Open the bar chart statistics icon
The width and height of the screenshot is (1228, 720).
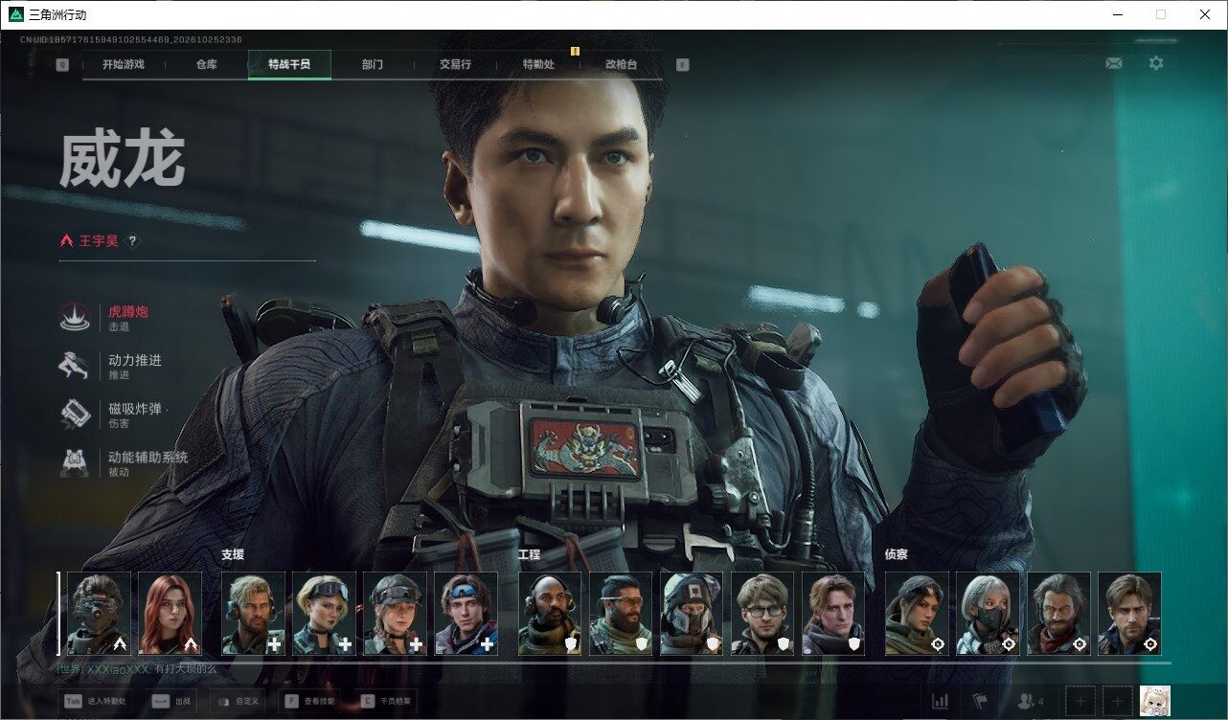[940, 702]
